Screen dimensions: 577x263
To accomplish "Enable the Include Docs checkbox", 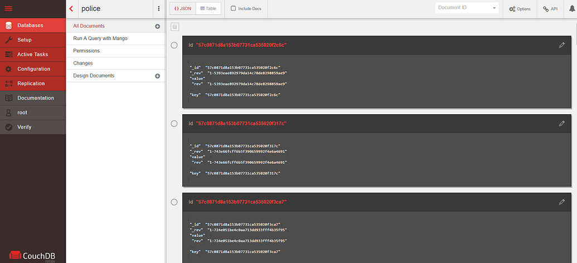I will point(234,9).
